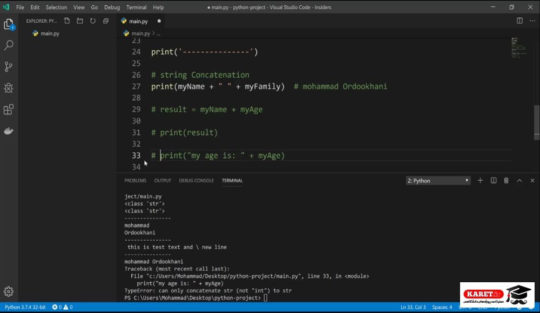Switch to the TERMINAL panel tab
The image size is (540, 313).
click(232, 180)
